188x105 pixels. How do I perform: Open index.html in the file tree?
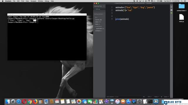98,22
